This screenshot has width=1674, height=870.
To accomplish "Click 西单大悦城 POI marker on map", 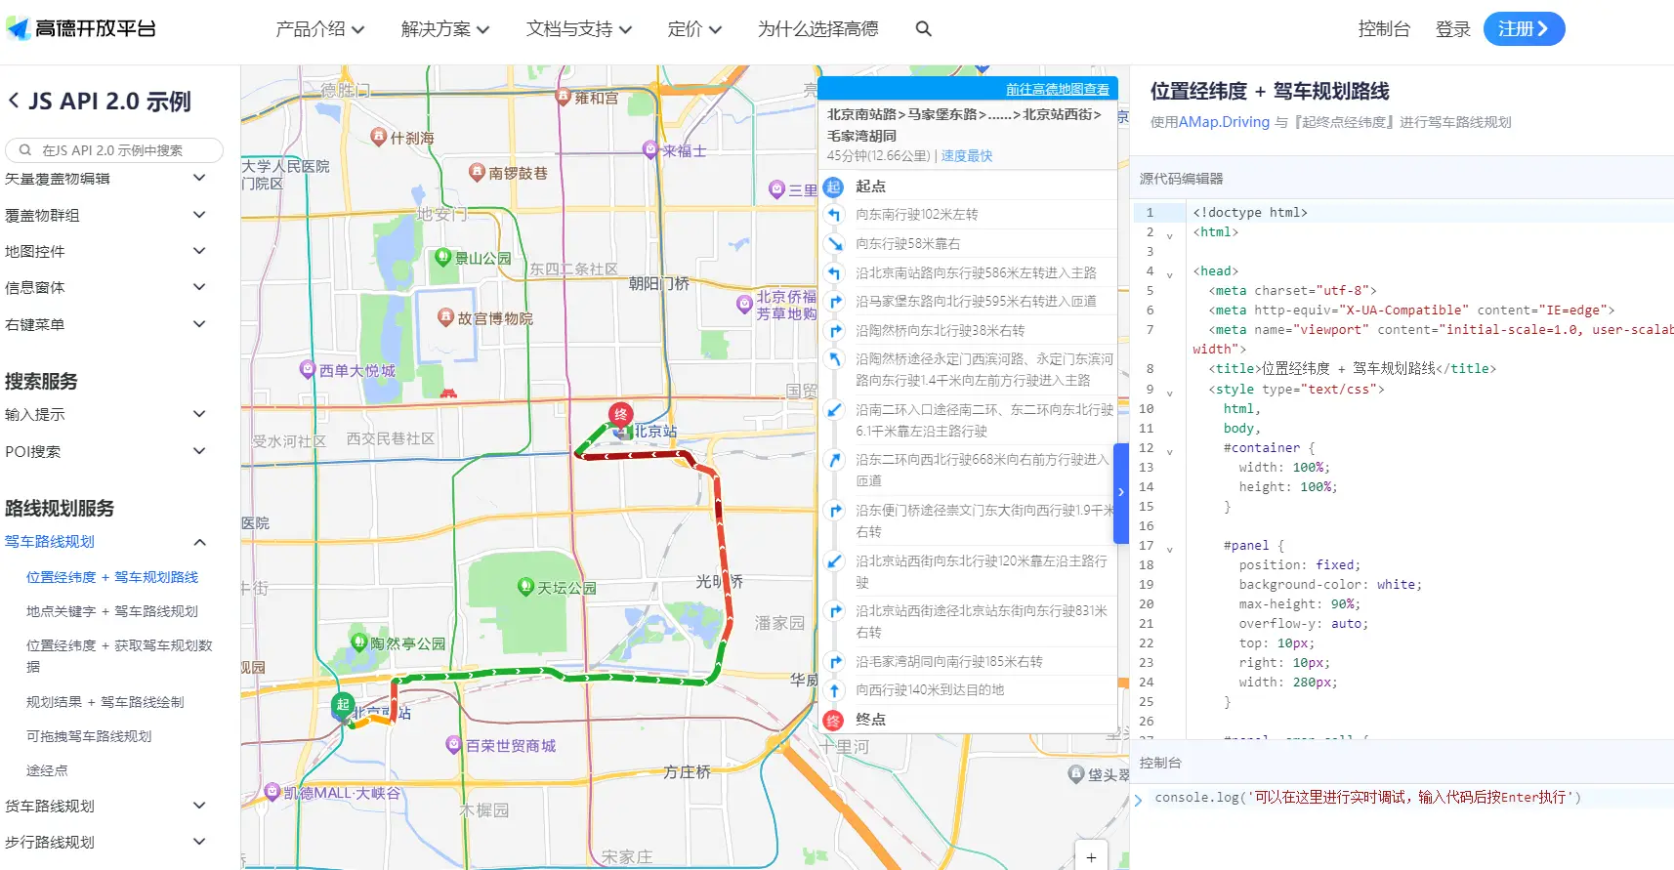I will pos(308,369).
